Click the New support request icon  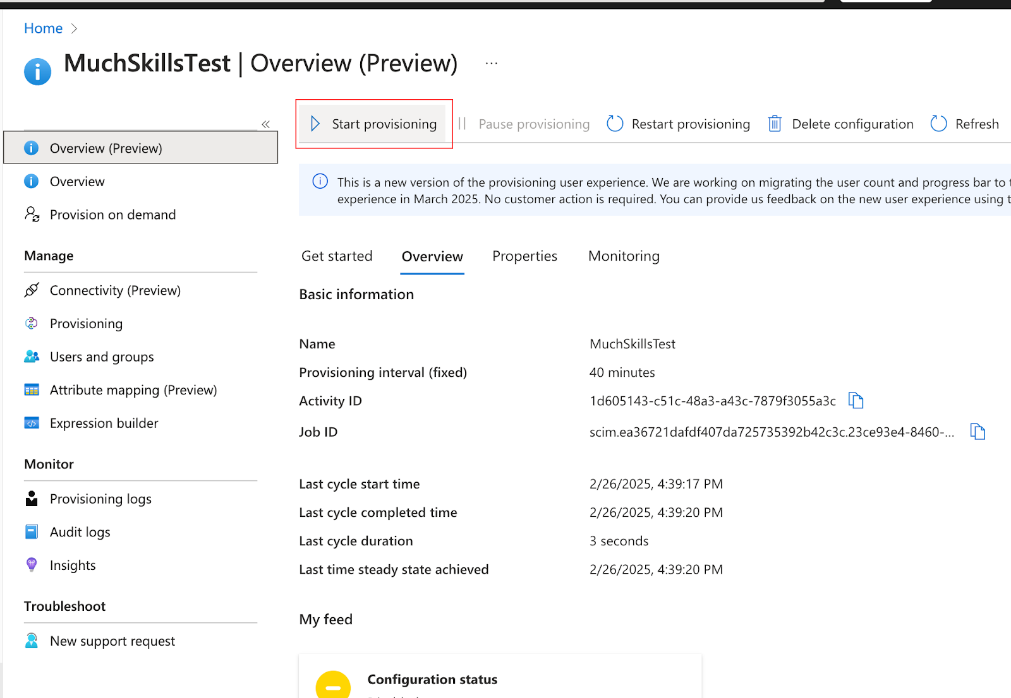click(x=32, y=641)
